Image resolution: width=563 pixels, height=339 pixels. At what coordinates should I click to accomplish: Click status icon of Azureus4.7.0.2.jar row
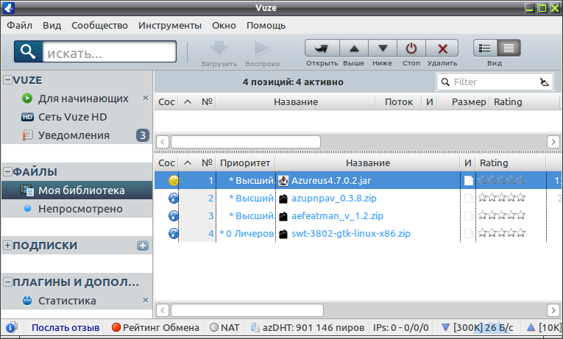174,180
